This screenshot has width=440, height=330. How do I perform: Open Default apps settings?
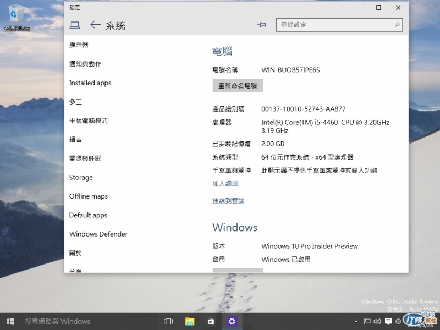coord(88,215)
